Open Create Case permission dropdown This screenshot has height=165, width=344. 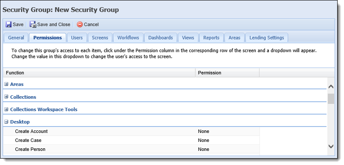click(227, 140)
